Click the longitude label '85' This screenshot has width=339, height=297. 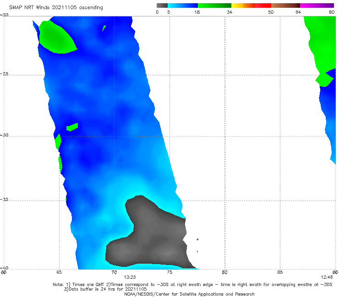(x=280, y=272)
